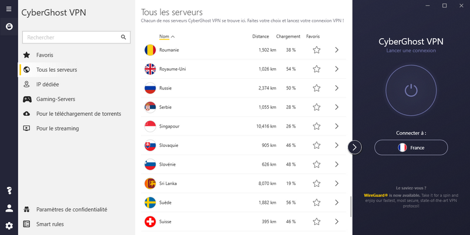
Task: Collapse the server panel with round arrow
Action: pos(355,147)
